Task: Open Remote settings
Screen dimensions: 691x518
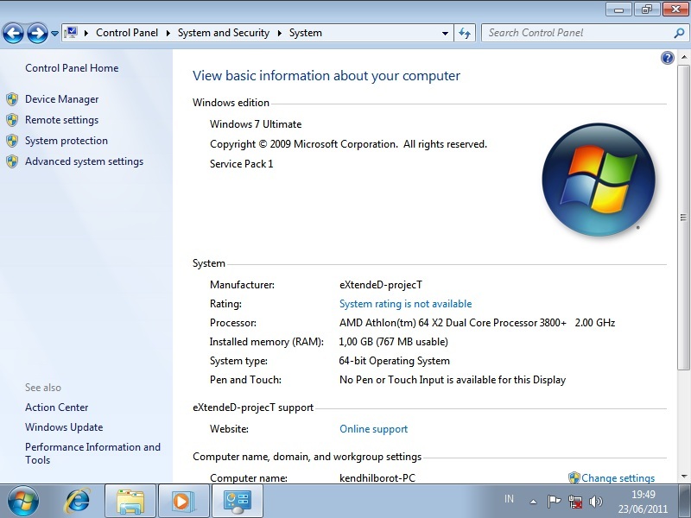Action: click(61, 120)
